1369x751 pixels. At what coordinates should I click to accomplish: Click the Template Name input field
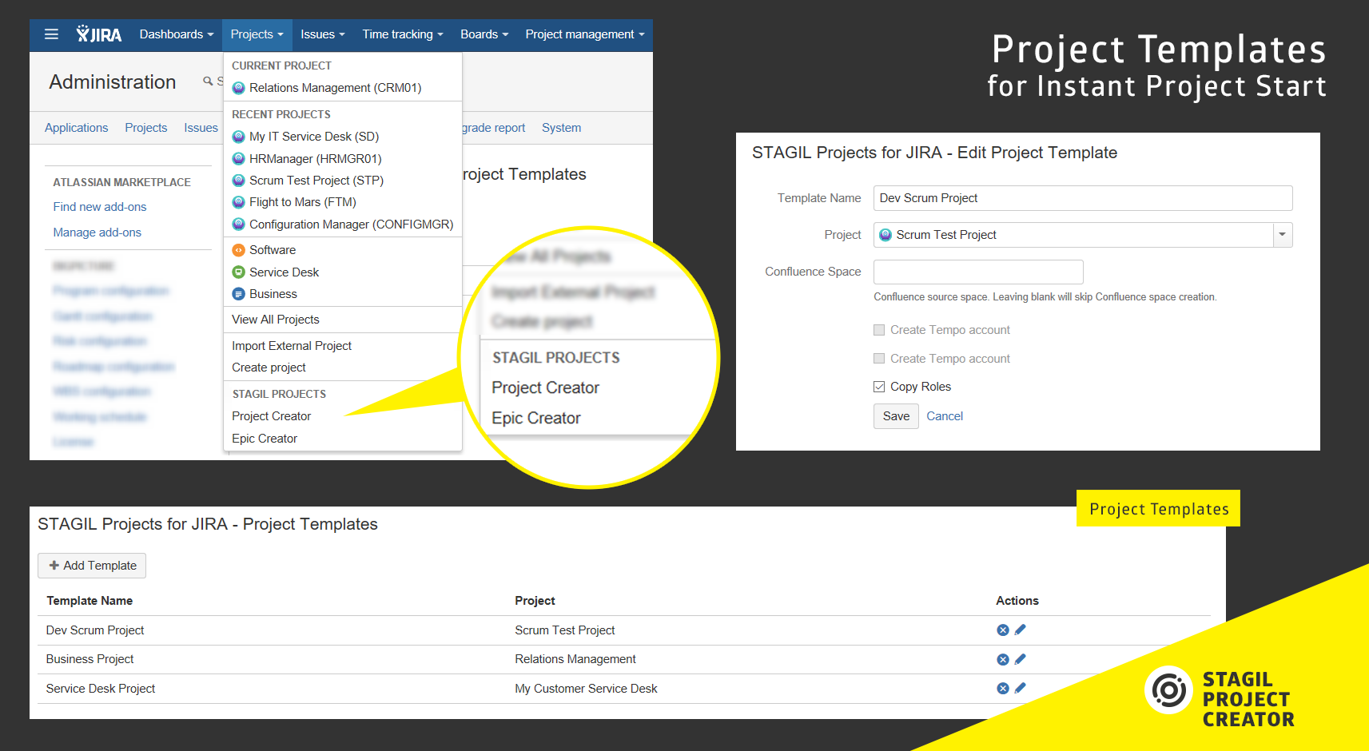coord(1083,198)
